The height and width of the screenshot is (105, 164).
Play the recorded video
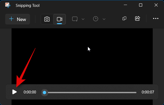pos(15,92)
